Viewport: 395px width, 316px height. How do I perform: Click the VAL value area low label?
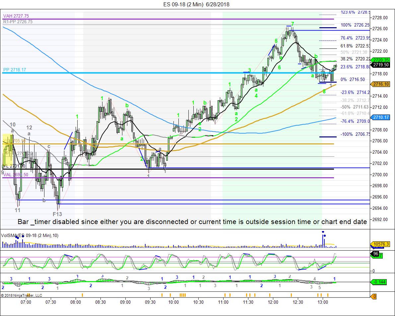(x=16, y=175)
